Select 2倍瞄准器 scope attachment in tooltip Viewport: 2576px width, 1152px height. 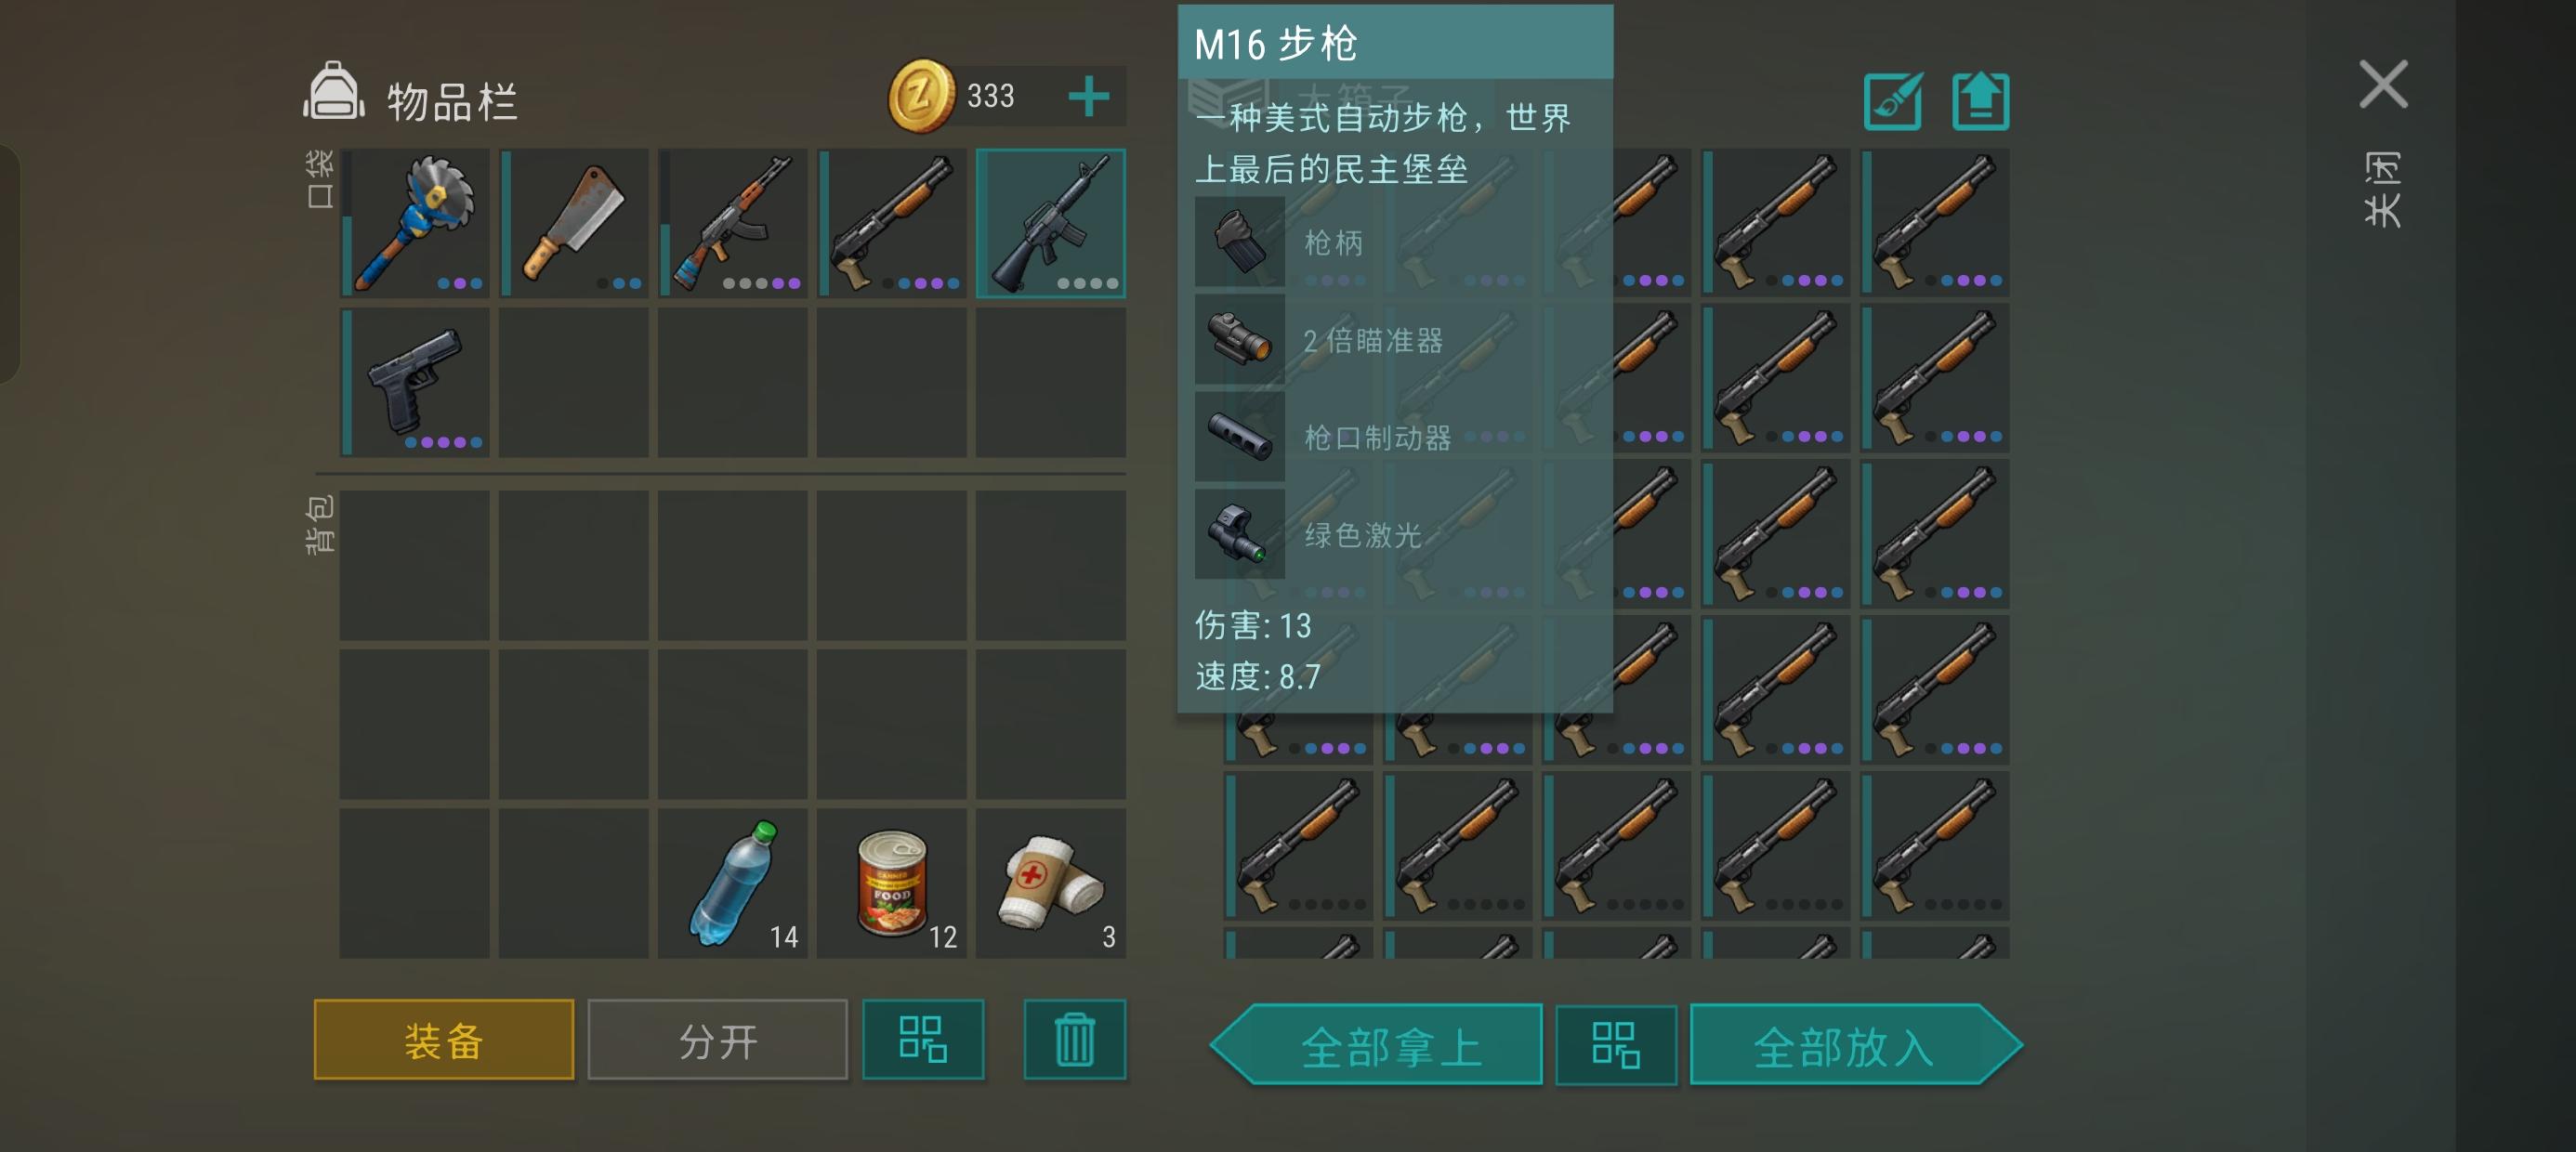pos(1372,341)
